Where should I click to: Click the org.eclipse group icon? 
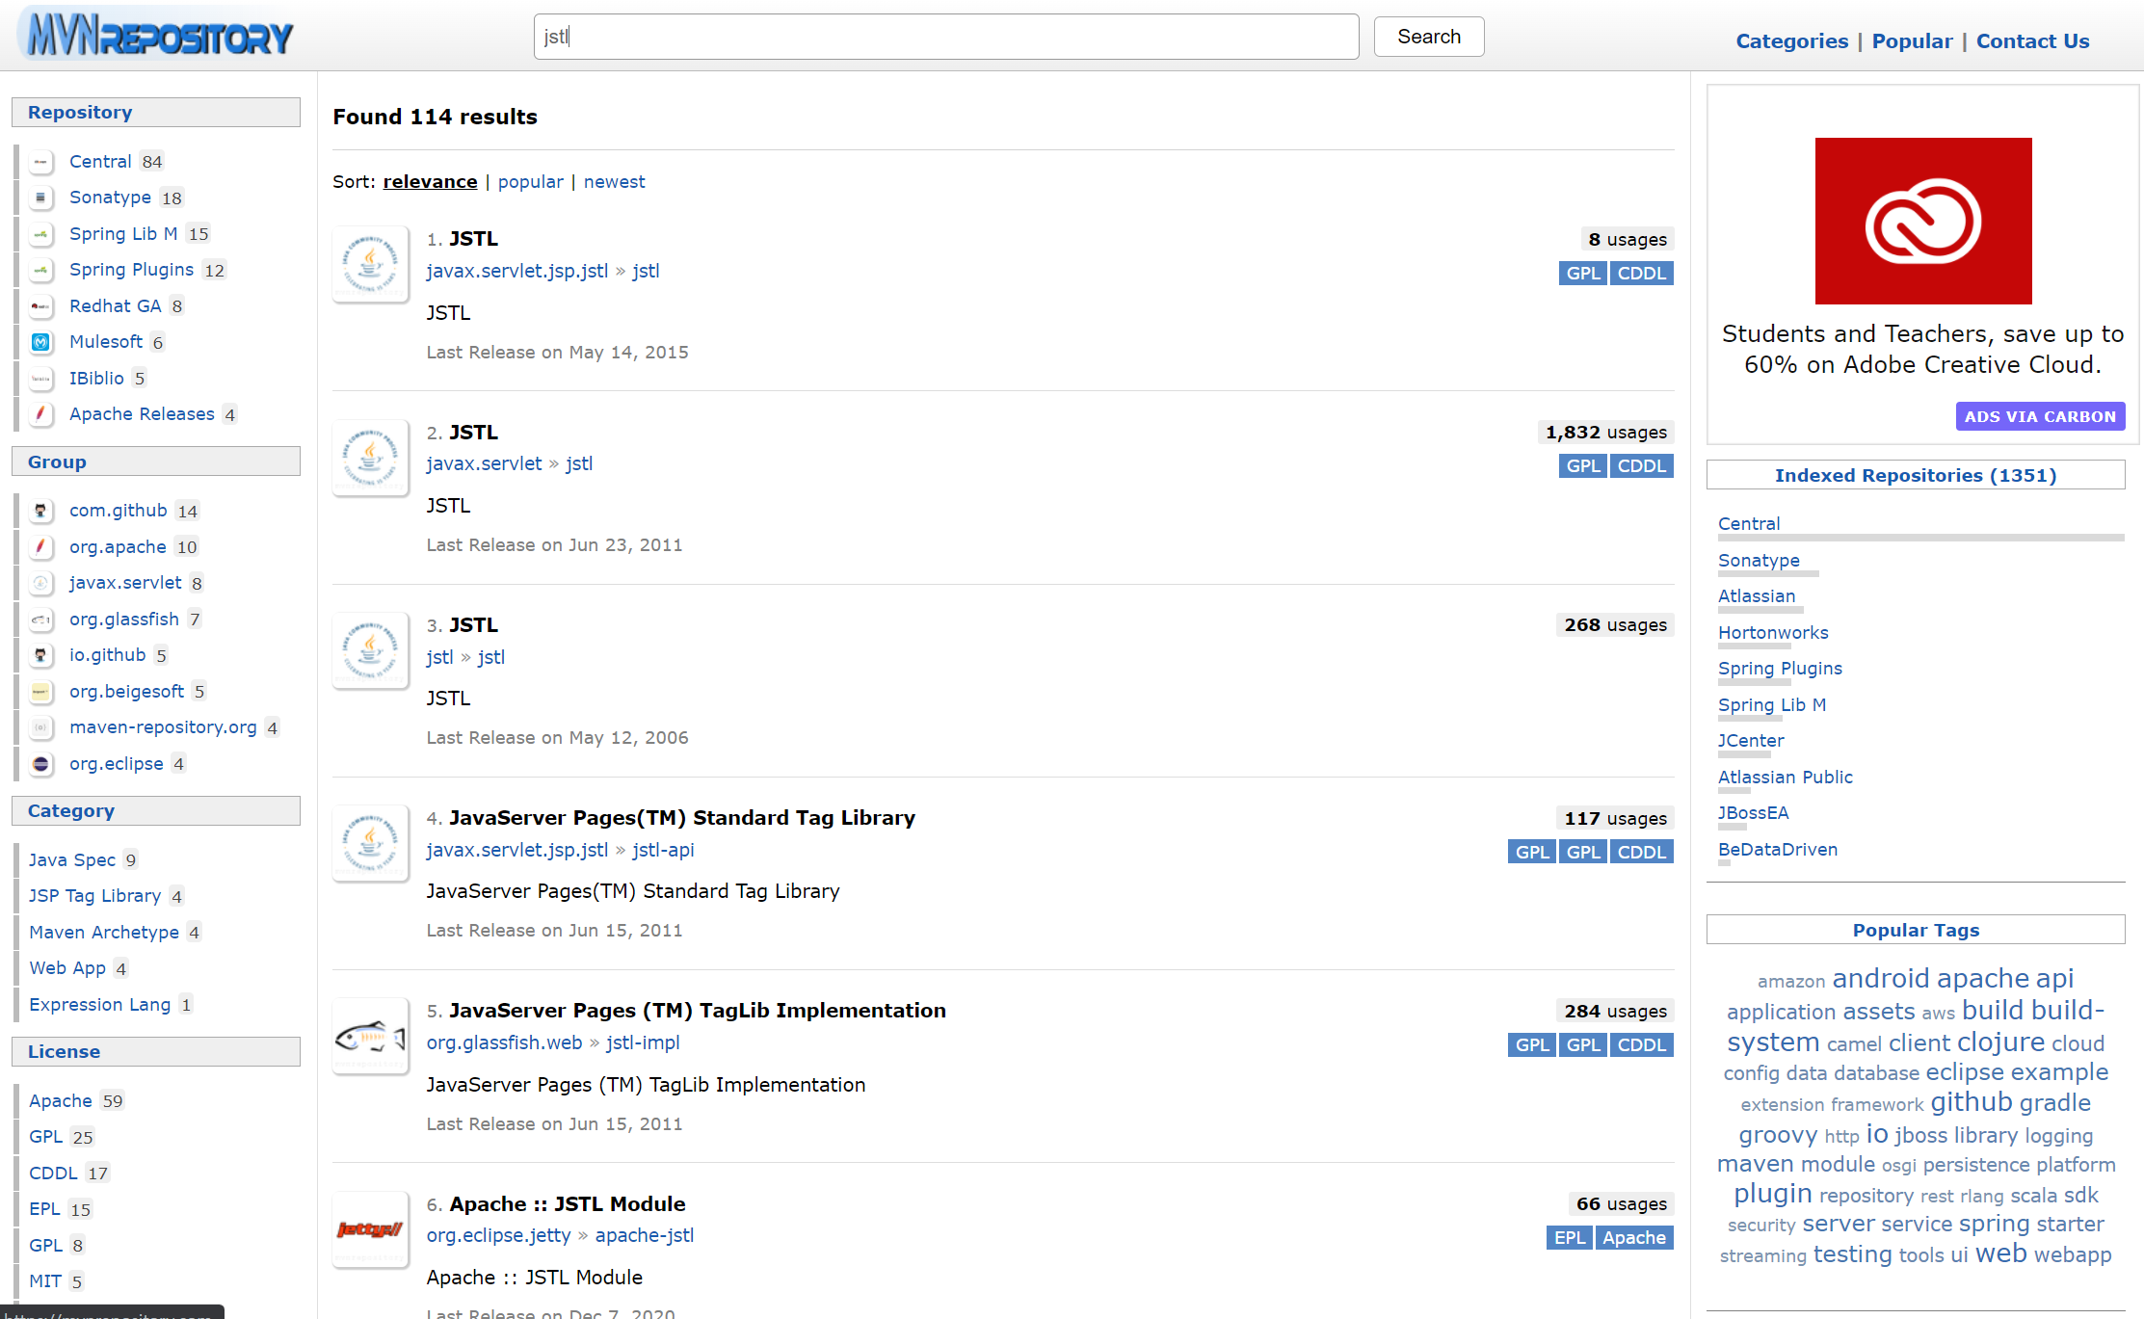coord(40,764)
